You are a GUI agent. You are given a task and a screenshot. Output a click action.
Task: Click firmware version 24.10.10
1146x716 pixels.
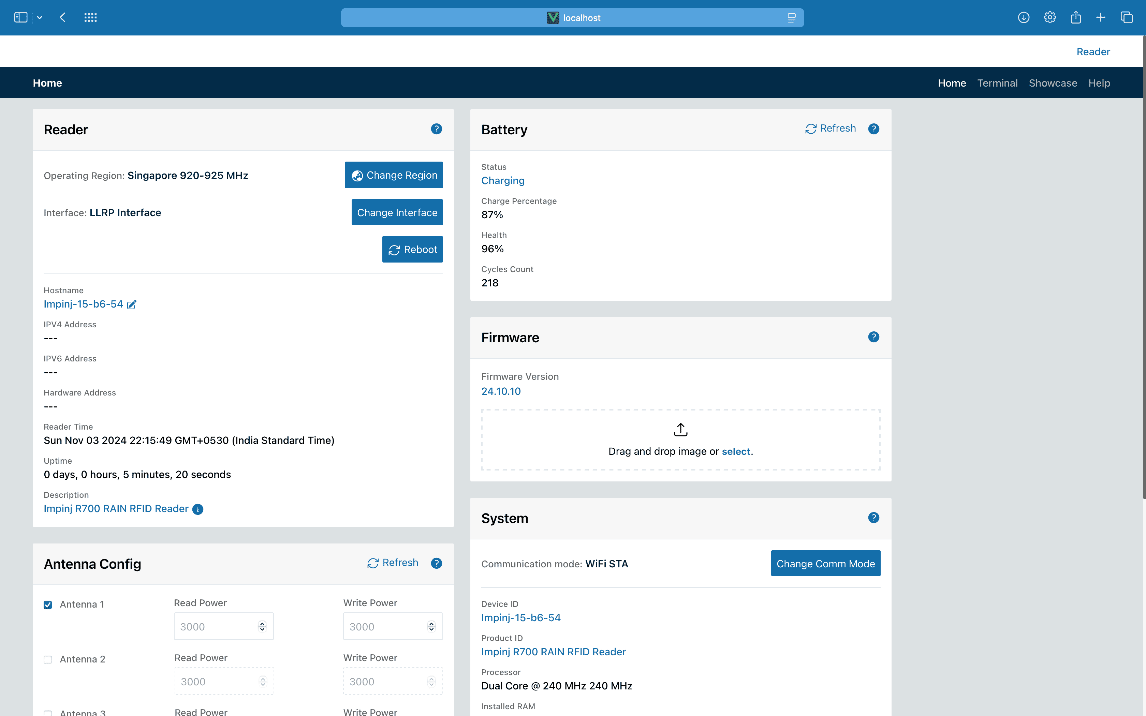click(x=501, y=391)
